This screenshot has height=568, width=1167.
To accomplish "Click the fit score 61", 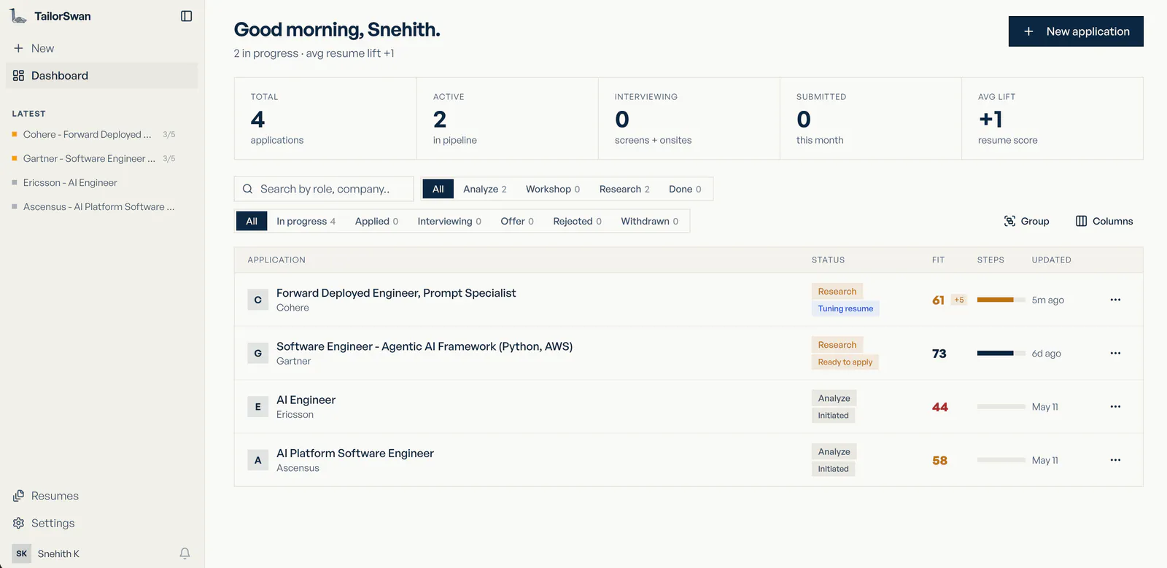I will (939, 300).
